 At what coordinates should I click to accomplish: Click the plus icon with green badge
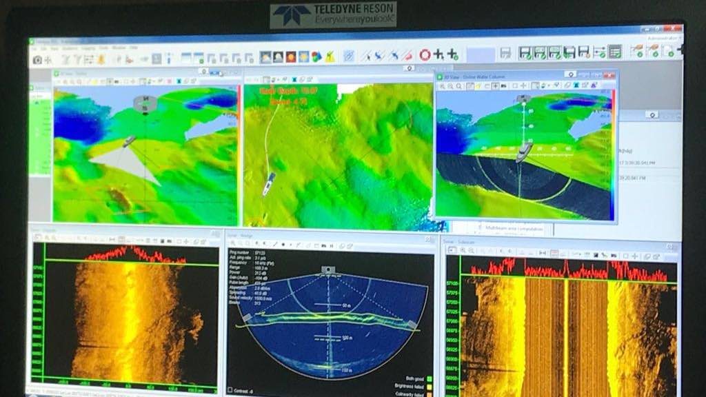point(452,54)
